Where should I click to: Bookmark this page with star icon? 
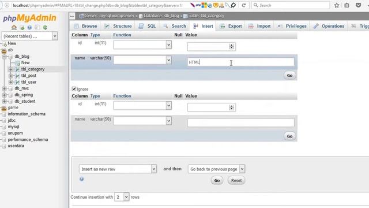(337, 5)
